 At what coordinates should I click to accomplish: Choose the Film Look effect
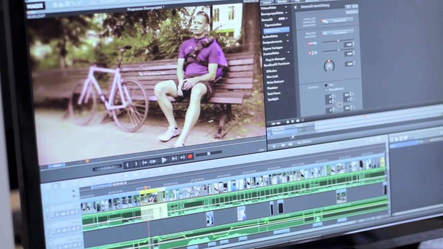click(273, 76)
